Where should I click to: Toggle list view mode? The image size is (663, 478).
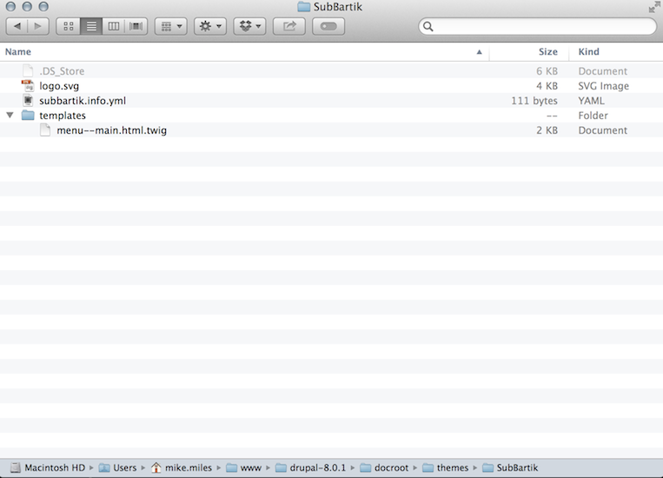coord(91,27)
